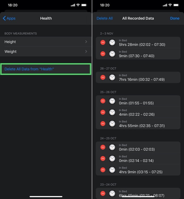Go back to Apps
184x199 pixels.
[x=9, y=18]
